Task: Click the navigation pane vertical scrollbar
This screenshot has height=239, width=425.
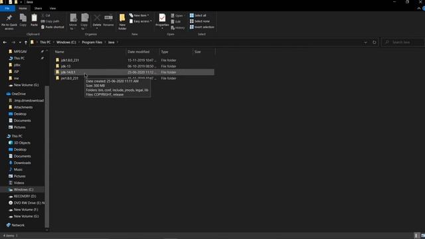Action: (47, 157)
